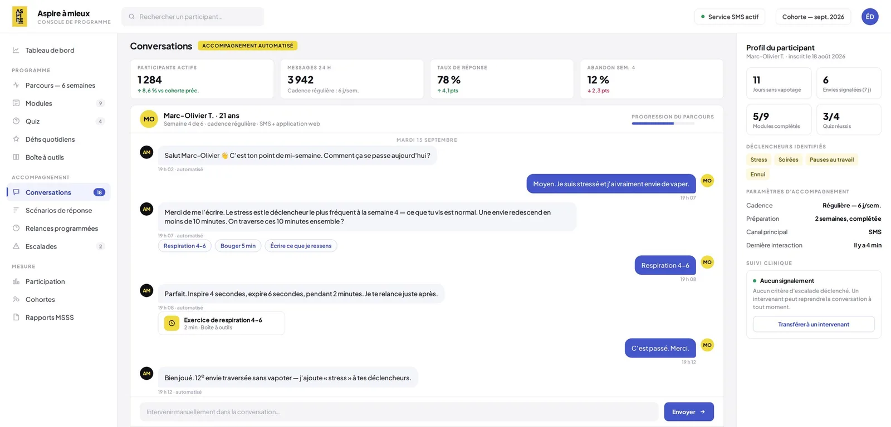891x427 pixels.
Task: Click the Relances programmées clock icon
Action: click(16, 229)
